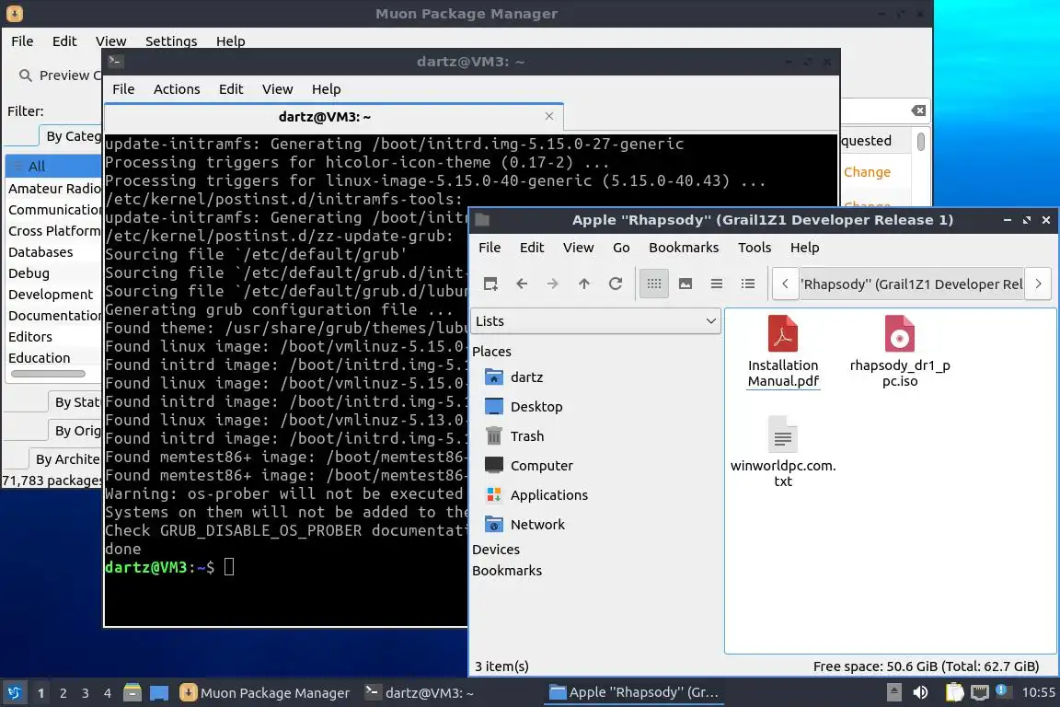Screen dimensions: 1060x707
Task: Go forward in the file manager
Action: pyautogui.click(x=552, y=284)
